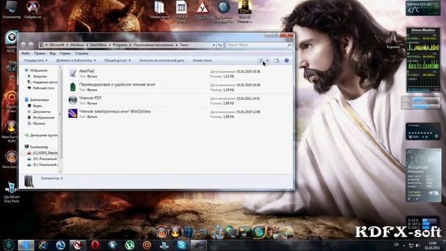Screen dimensions: 446x251
Task: Open the Компьютер desktop icon
Action: click(x=12, y=9)
